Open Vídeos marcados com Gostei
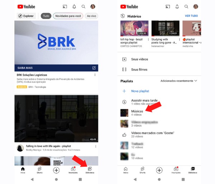215x184 pixels. [159, 135]
